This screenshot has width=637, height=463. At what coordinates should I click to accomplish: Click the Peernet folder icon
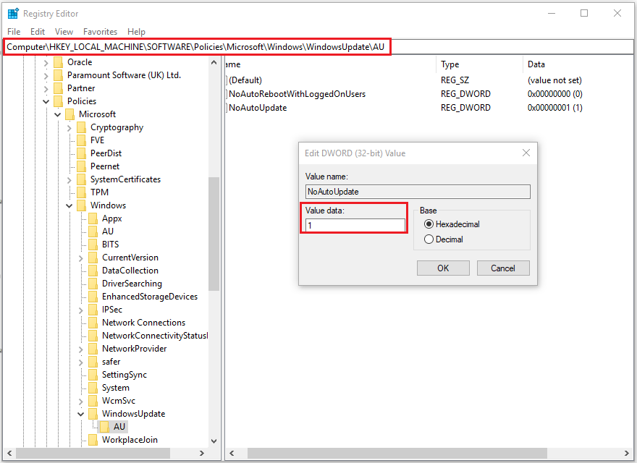tap(82, 166)
